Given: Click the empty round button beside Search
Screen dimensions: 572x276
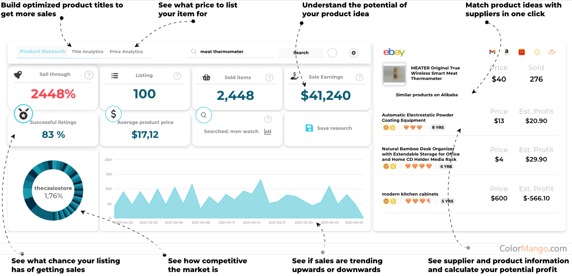Looking at the screenshot, I should click(x=332, y=53).
